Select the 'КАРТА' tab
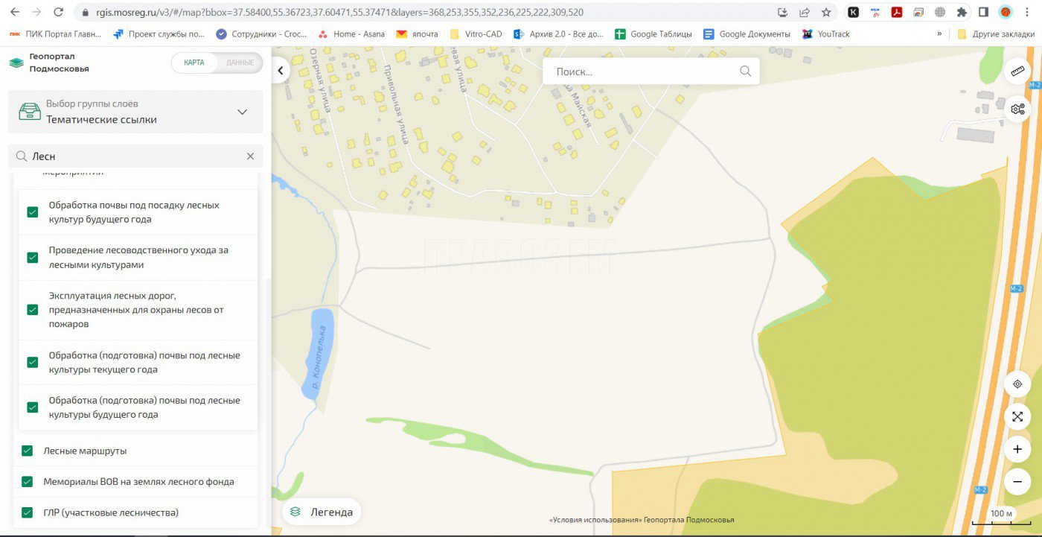This screenshot has width=1042, height=537. tap(194, 63)
